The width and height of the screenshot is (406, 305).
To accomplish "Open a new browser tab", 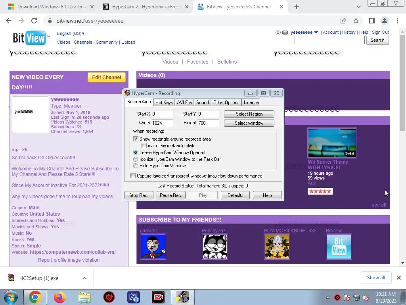I will 297,7.
